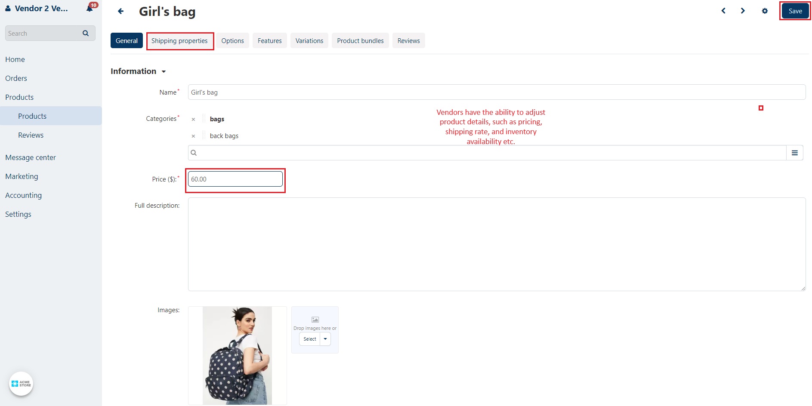Open the image Select dropdown arrow
Screen dimensions: 812x406
pyautogui.click(x=325, y=339)
